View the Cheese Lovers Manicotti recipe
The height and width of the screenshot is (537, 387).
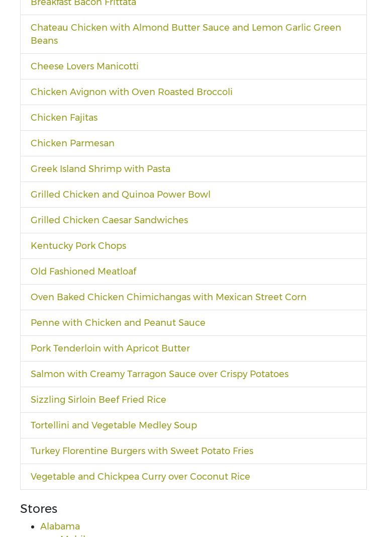84,66
